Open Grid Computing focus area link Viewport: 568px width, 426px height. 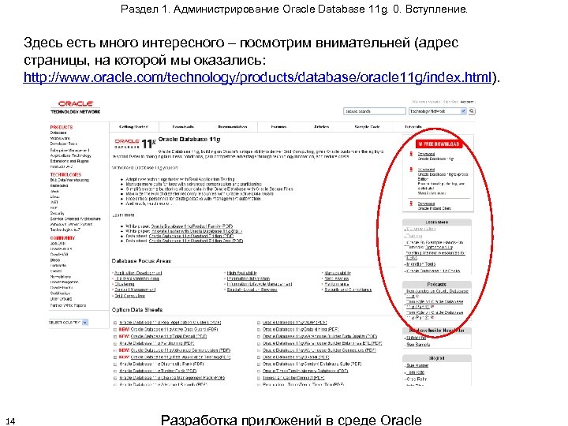pyautogui.click(x=129, y=296)
